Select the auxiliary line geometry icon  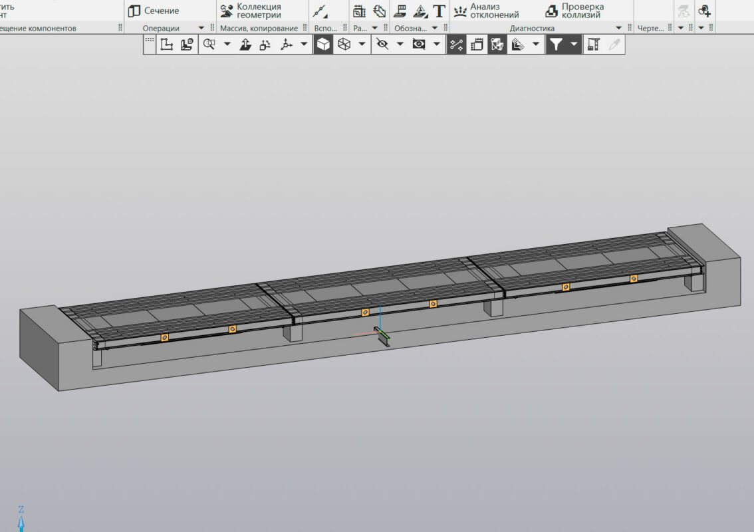tap(320, 11)
